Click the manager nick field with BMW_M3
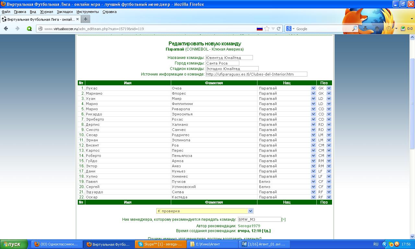The image size is (415, 249). click(259, 219)
